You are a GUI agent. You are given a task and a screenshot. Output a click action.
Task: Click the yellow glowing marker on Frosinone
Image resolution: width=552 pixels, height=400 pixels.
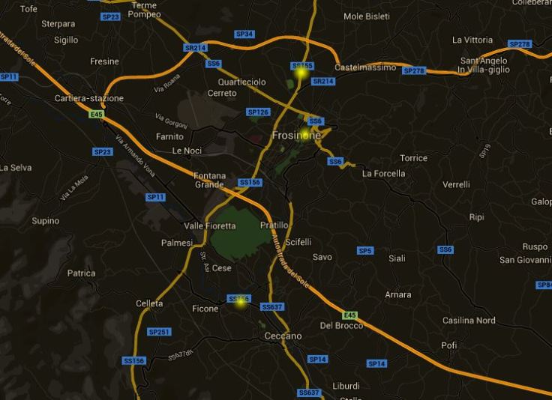[x=304, y=133]
